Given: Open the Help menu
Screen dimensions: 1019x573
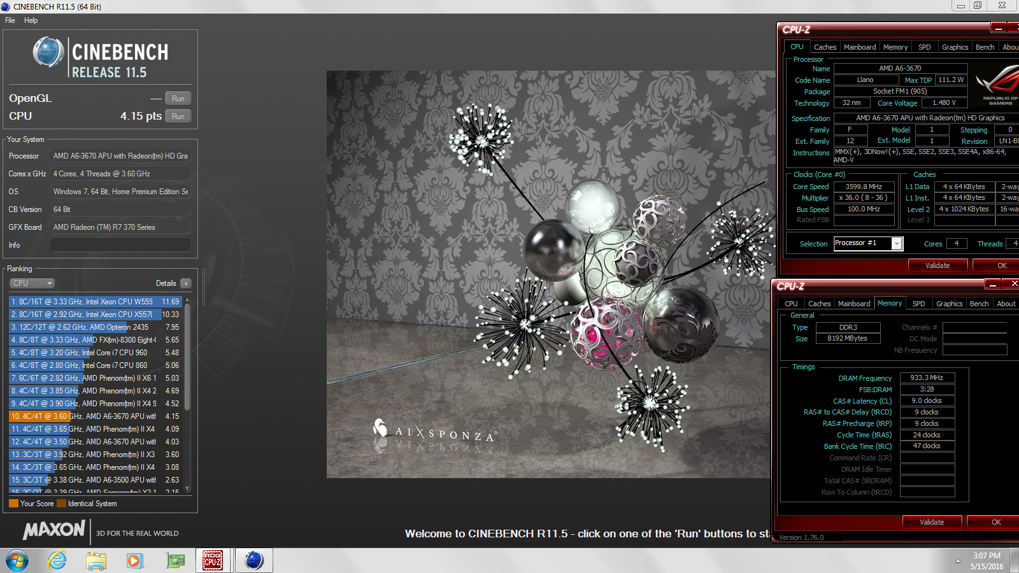Looking at the screenshot, I should click(x=31, y=20).
